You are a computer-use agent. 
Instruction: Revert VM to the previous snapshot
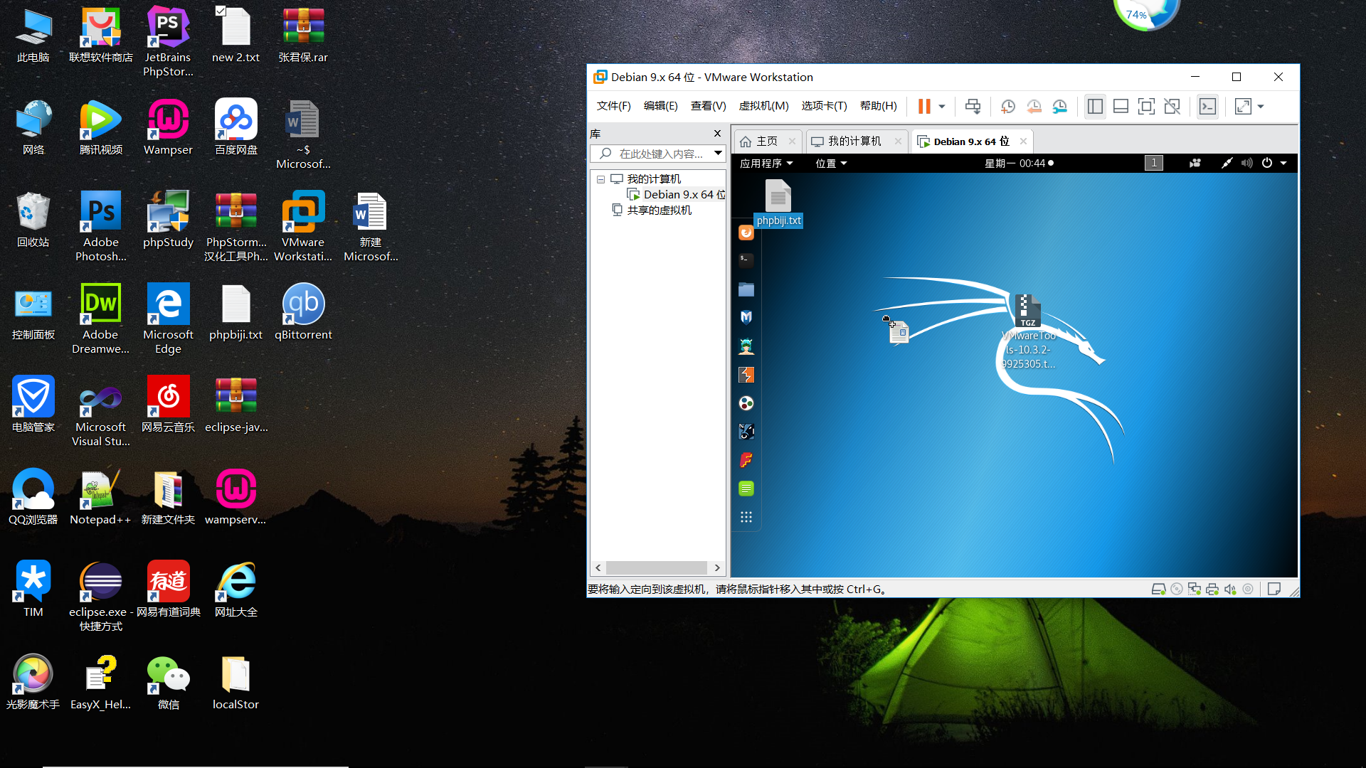1034,107
